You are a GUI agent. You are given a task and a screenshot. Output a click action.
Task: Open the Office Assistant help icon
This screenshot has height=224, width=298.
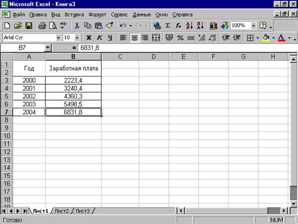[263, 25]
